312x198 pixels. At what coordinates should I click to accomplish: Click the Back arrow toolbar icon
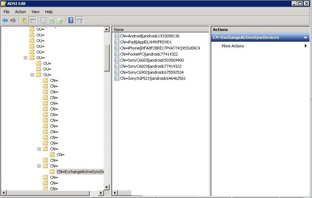coord(5,20)
